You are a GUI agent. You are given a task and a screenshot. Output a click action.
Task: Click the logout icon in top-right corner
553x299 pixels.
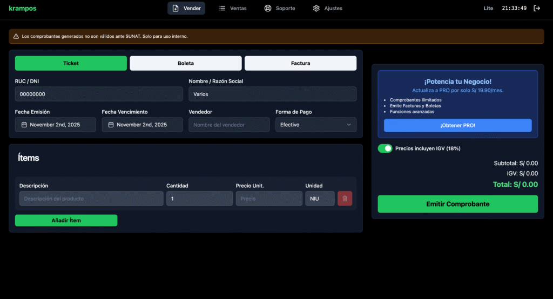tap(536, 8)
